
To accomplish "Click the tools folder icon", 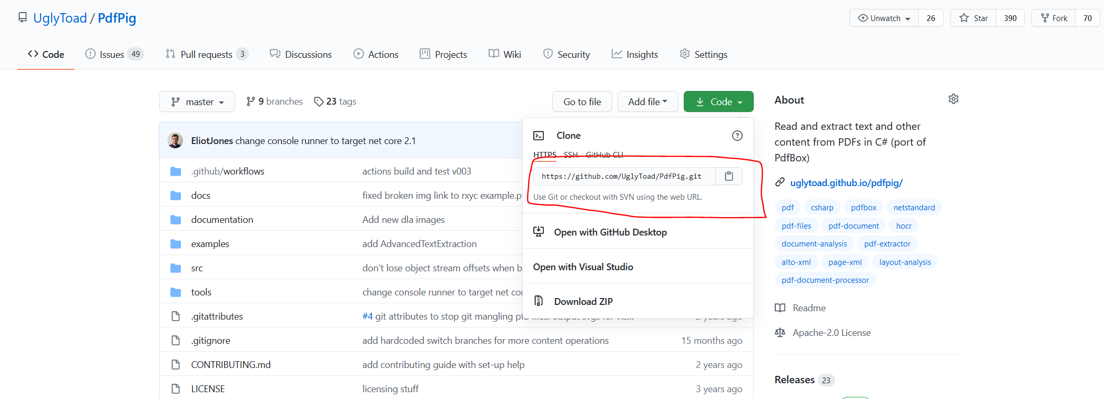I will click(x=176, y=292).
